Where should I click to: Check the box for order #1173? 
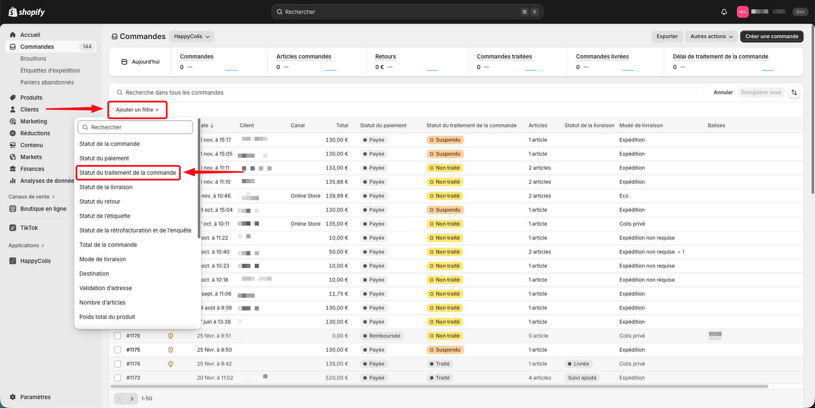tap(118, 378)
